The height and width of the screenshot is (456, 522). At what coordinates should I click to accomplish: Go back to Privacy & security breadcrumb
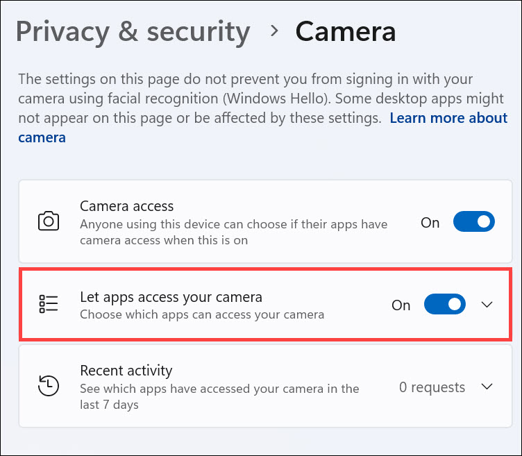[133, 31]
